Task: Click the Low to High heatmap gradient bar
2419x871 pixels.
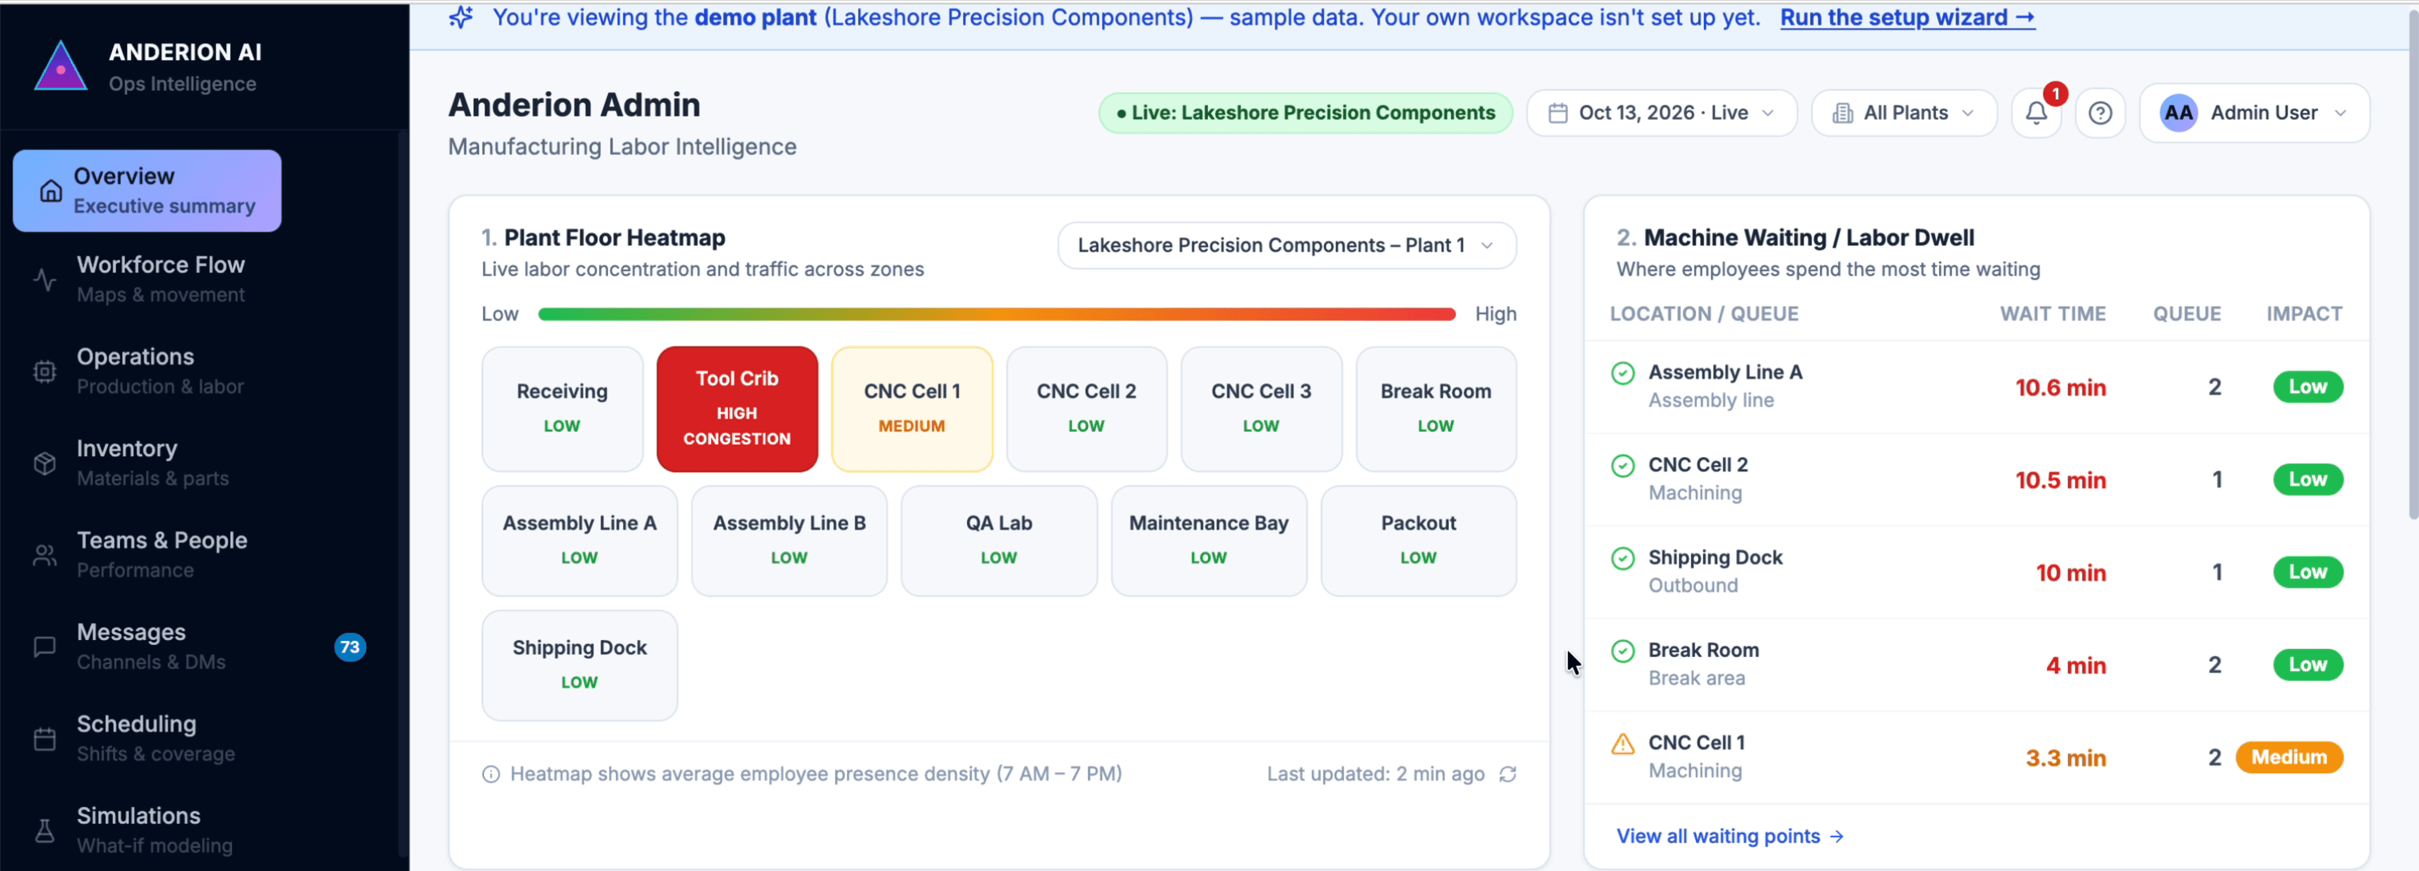Action: 997,314
